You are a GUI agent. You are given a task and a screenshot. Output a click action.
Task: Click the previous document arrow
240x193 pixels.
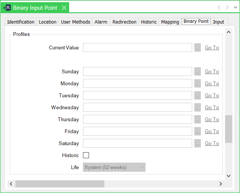(219, 7)
